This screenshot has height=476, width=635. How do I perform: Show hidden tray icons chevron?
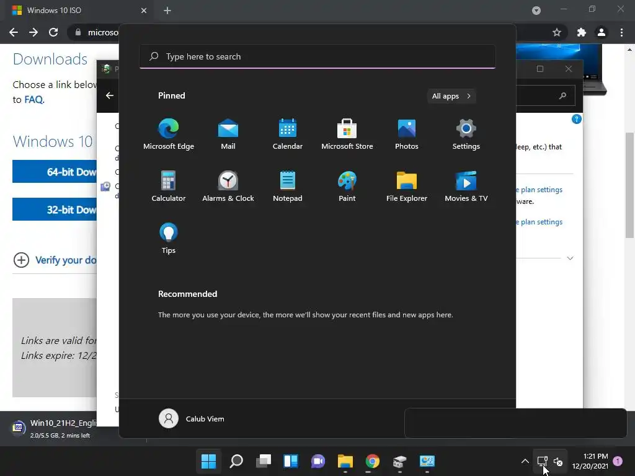click(525, 461)
